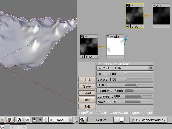
Task: Toggle the 3D manipulator hand icon
Action: tap(35, 120)
